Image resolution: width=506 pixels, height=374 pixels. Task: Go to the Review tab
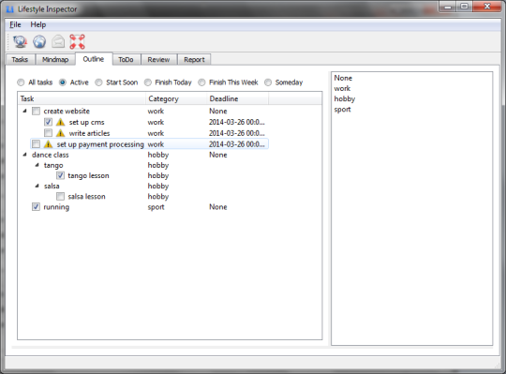[x=158, y=59]
